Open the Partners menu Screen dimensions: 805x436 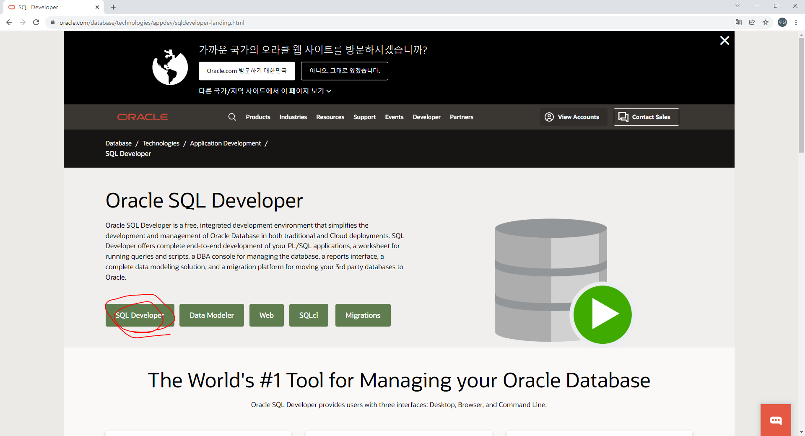pyautogui.click(x=462, y=117)
